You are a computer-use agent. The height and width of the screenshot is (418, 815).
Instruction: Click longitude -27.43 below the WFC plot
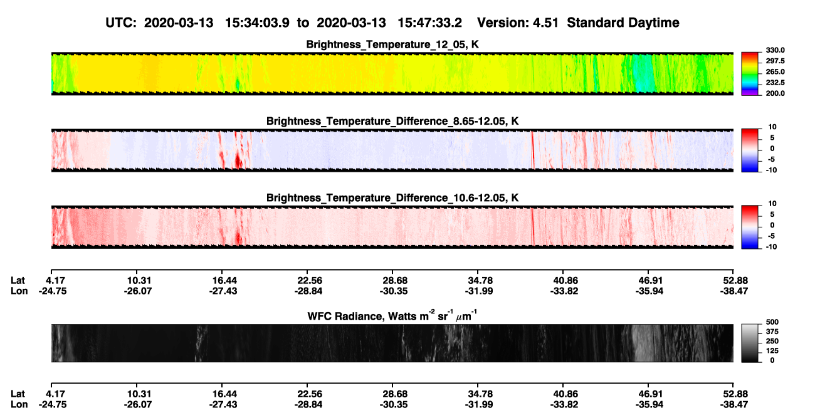224,404
